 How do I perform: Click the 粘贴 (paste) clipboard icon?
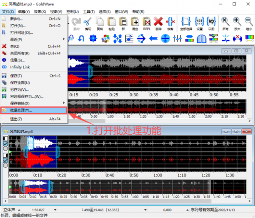pos(111,22)
